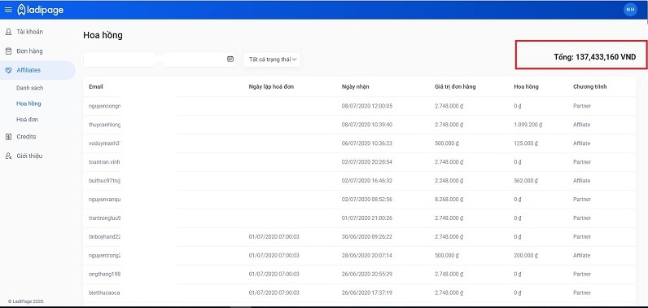Viewport: 648px width, 308px height.
Task: Click the Affiliates diamond icon
Action: point(8,70)
